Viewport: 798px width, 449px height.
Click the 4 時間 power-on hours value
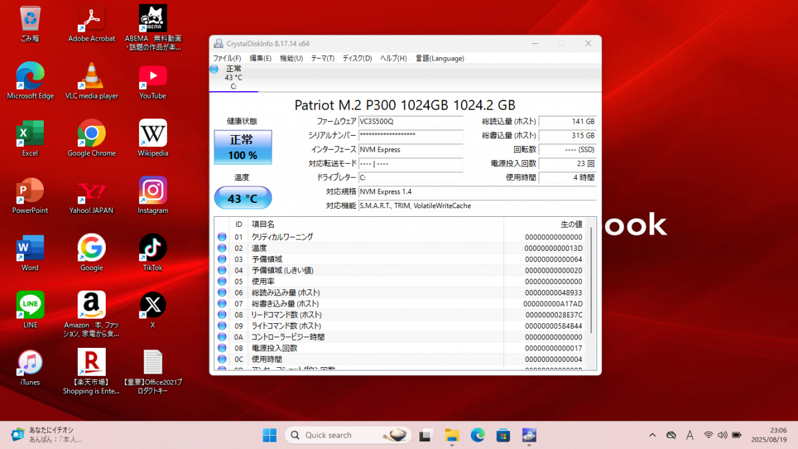[x=567, y=178]
